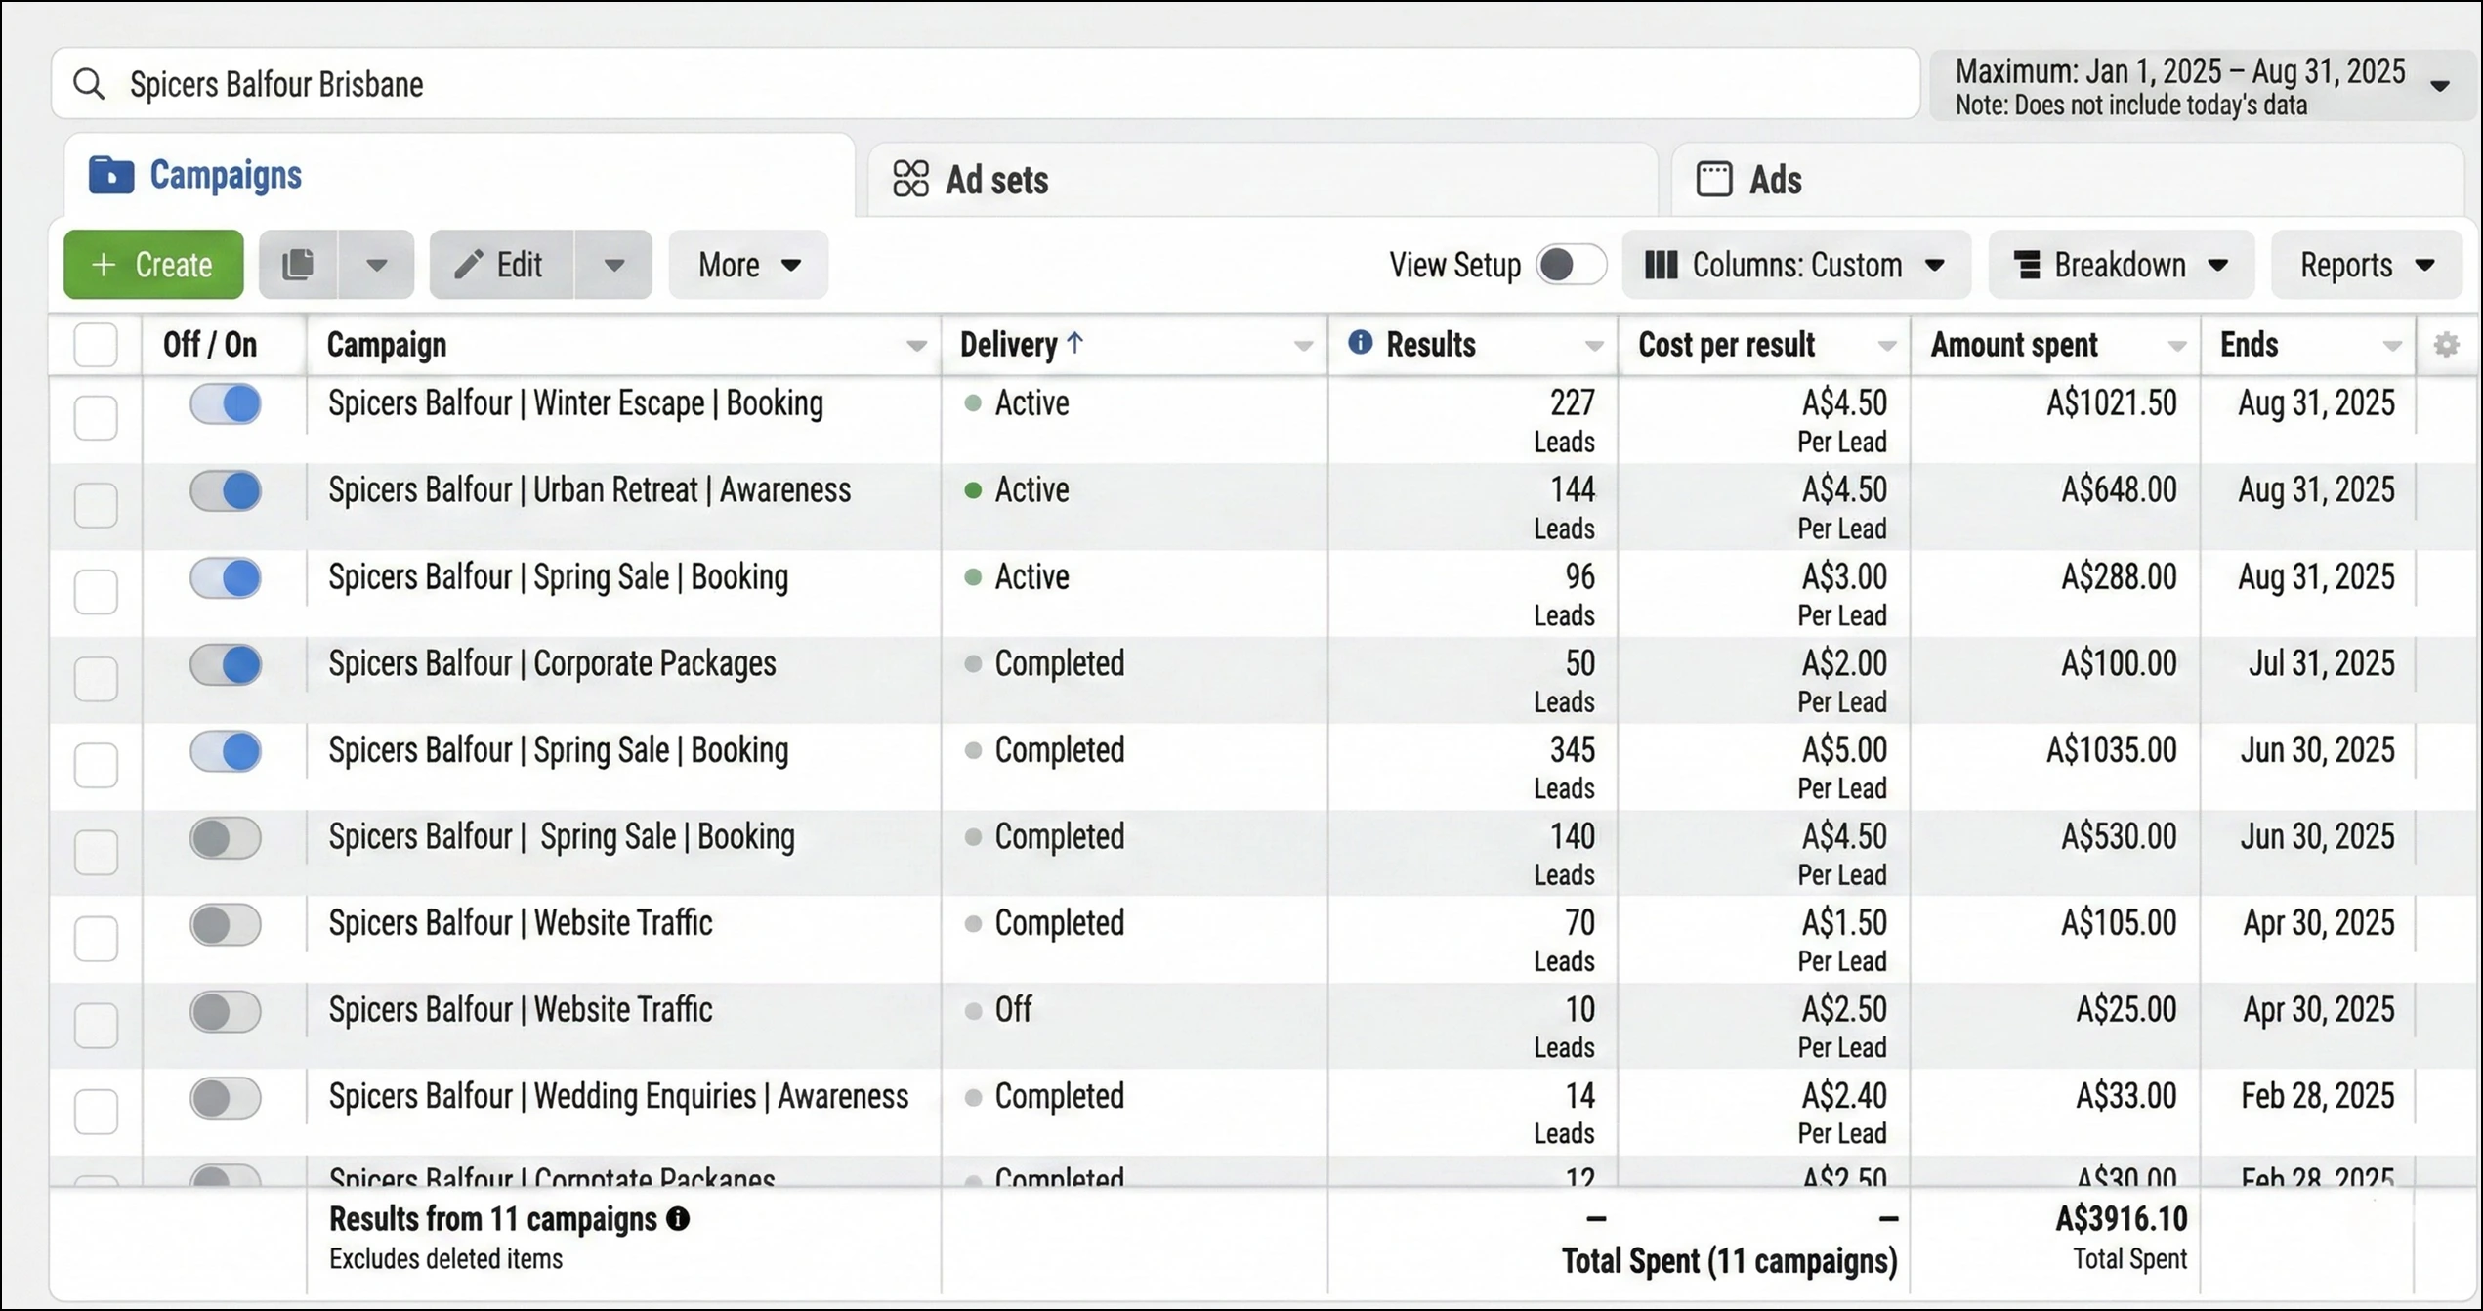Open column settings gear icon
This screenshot has height=1311, width=2483.
[2446, 345]
